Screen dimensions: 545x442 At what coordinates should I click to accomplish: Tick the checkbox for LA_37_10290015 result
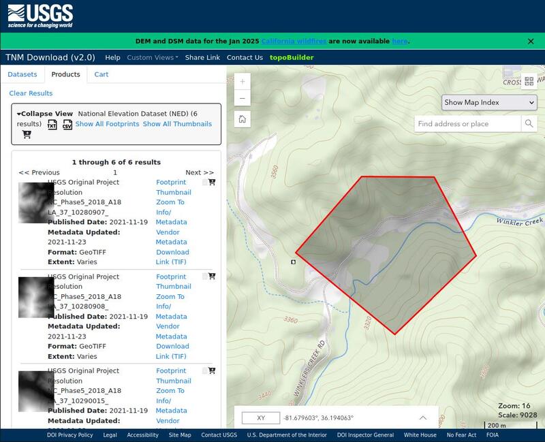pyautogui.click(x=205, y=371)
